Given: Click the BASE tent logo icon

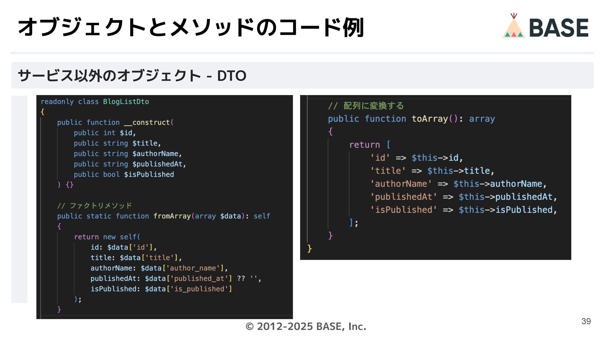Looking at the screenshot, I should (x=514, y=26).
